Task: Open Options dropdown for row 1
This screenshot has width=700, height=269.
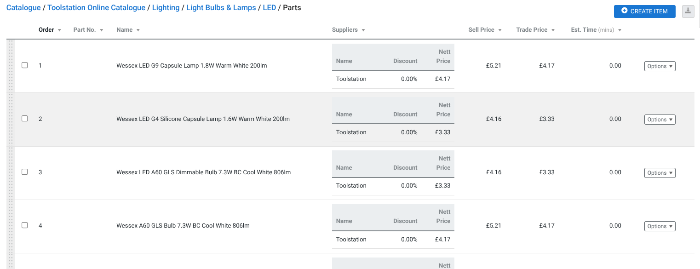Action: [x=660, y=66]
